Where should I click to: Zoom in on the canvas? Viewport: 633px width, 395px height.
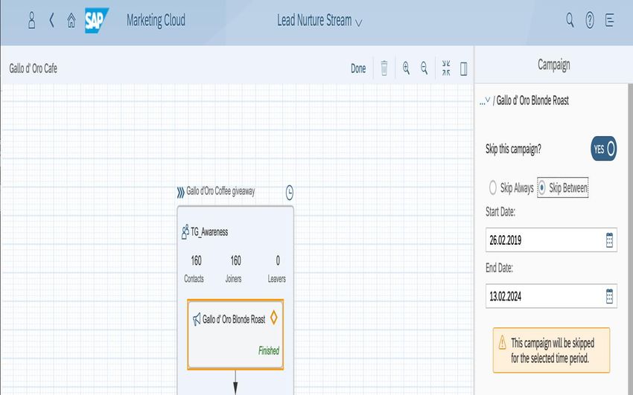click(x=406, y=68)
